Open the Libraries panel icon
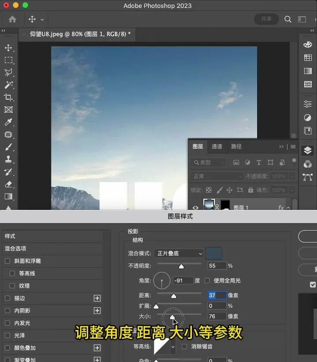 click(x=308, y=131)
